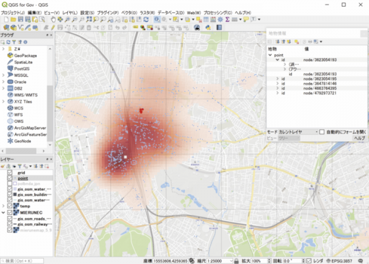Toggle editing with the yellow pencil icon
Viewport: 369px width, 264px height.
click(53, 28)
